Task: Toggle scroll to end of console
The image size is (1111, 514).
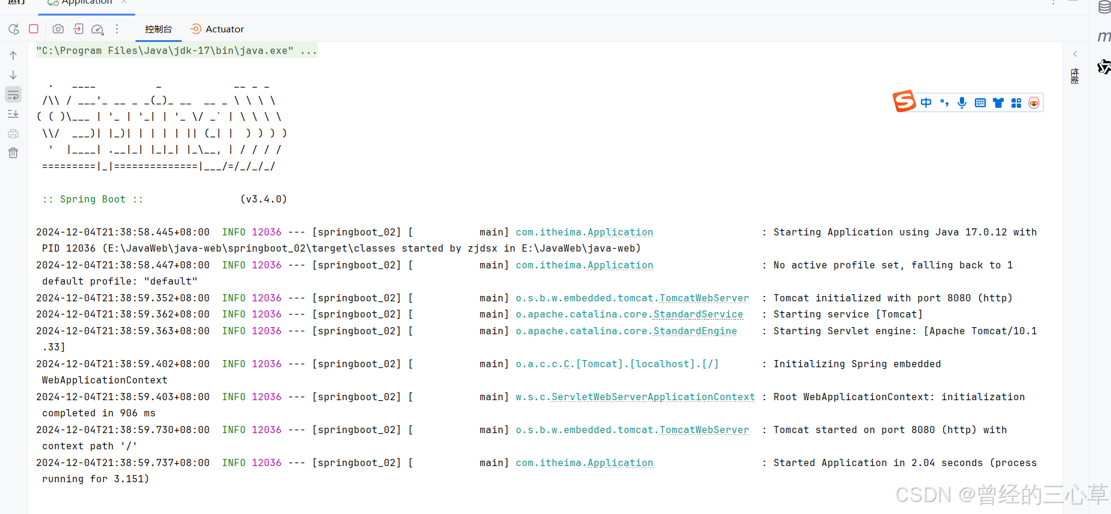Action: [13, 114]
